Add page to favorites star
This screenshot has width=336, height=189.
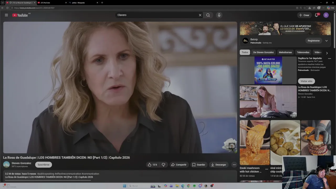(305, 8)
